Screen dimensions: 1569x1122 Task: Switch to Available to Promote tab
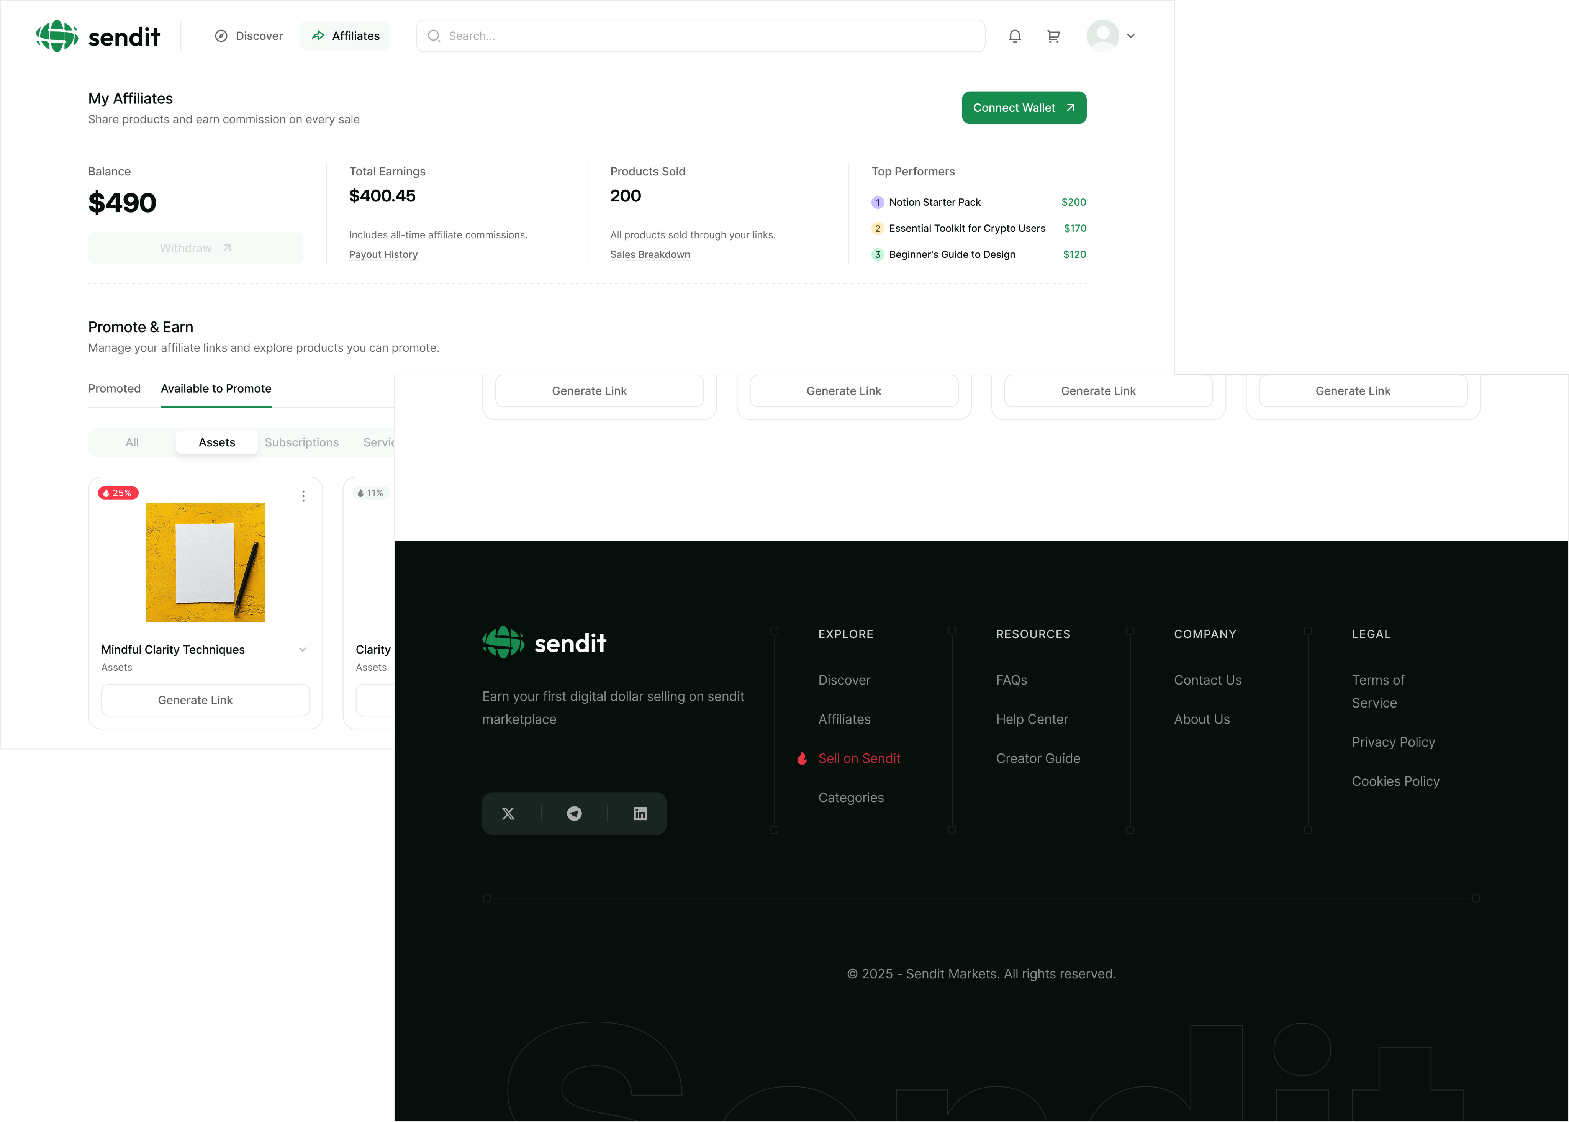(x=216, y=389)
